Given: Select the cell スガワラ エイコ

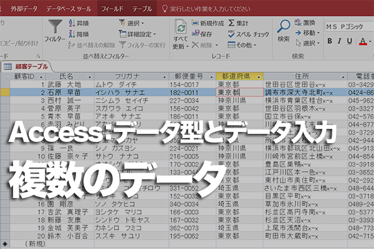Looking at the screenshot, I should pyautogui.click(x=132, y=108).
